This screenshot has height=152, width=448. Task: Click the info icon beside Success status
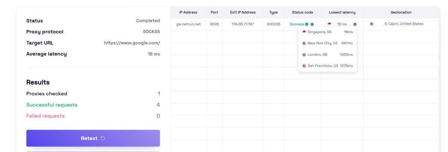pos(312,24)
